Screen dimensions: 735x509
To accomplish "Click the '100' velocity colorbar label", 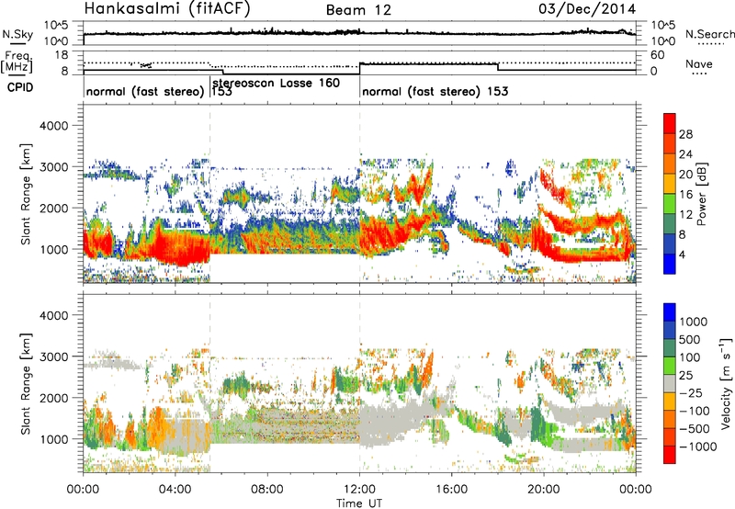I will 690,357.
